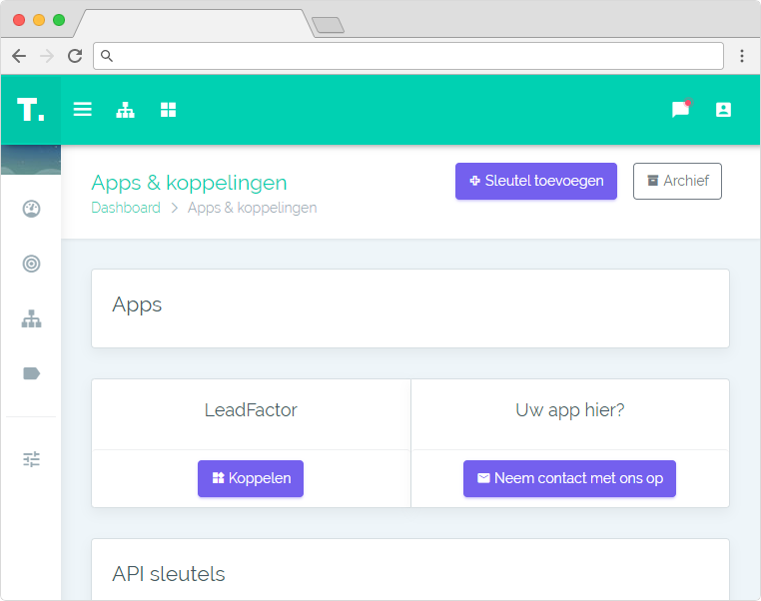This screenshot has height=601, width=761.
Task: Select the target icon in sidebar
Action: (x=31, y=264)
